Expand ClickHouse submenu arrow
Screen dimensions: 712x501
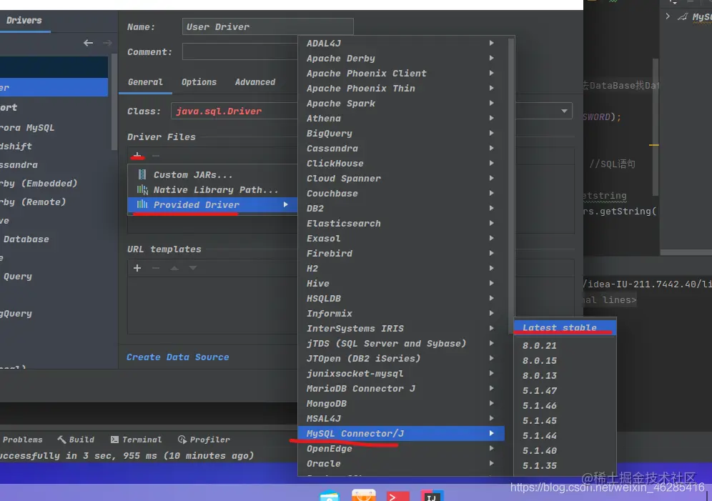491,163
